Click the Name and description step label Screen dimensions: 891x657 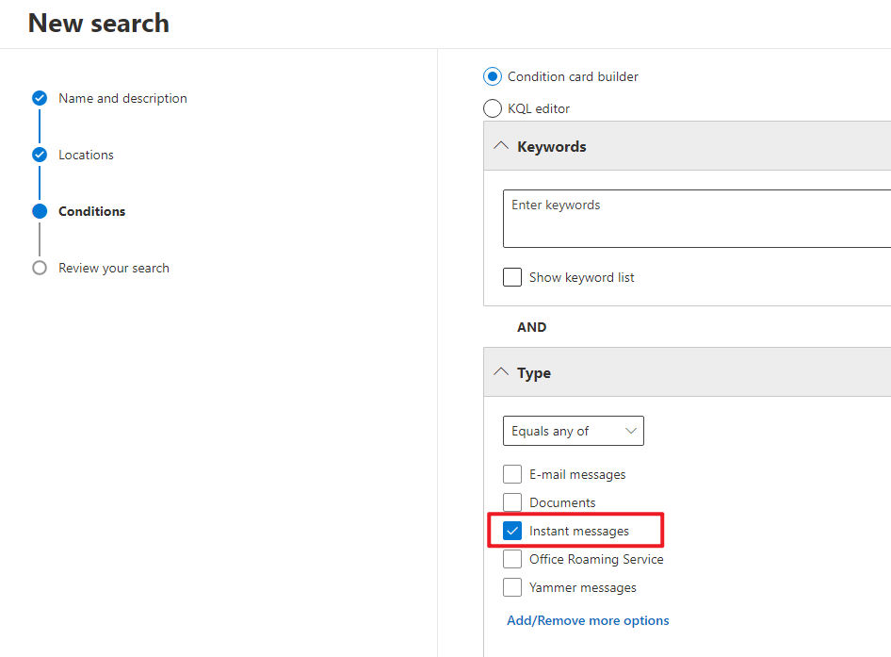[x=122, y=98]
